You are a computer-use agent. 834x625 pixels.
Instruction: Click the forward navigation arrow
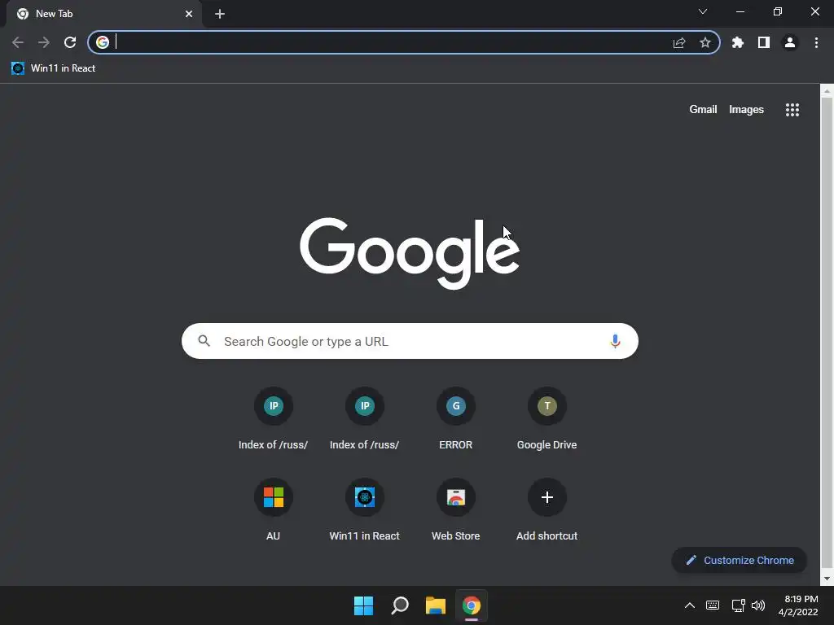pos(44,42)
